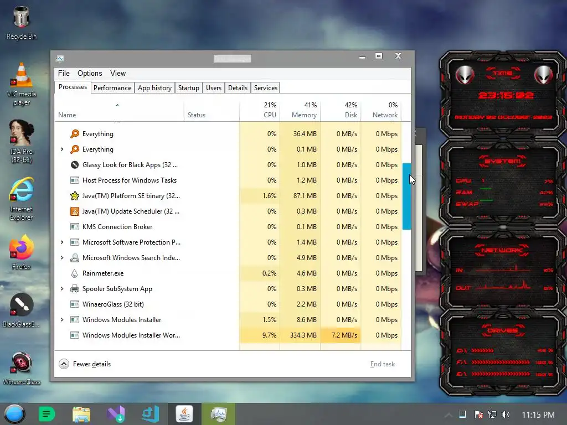
Task: Select the Internet Explorer desktop icon
Action: [x=22, y=199]
